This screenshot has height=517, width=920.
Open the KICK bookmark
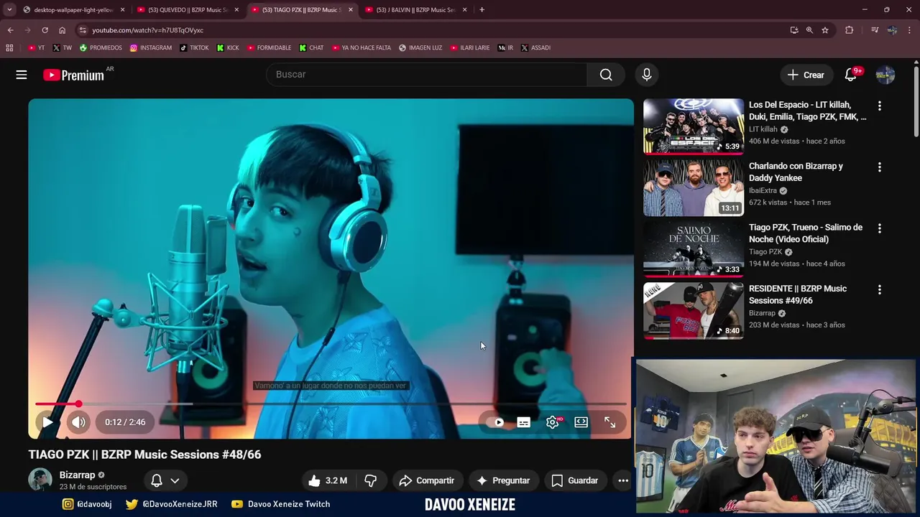click(x=228, y=47)
